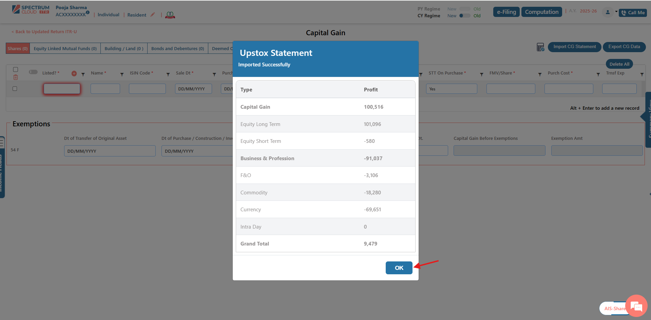Viewport: 651px width, 320px height.
Task: Filter the Name column
Action: click(x=122, y=74)
